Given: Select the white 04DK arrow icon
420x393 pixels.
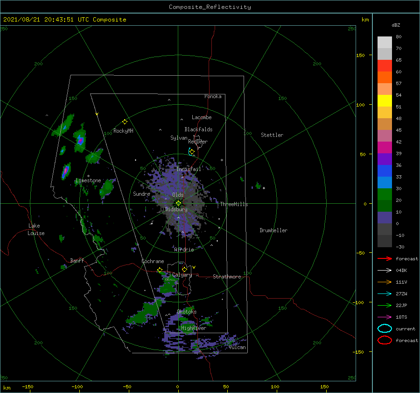Looking at the screenshot, I should 385,271.
